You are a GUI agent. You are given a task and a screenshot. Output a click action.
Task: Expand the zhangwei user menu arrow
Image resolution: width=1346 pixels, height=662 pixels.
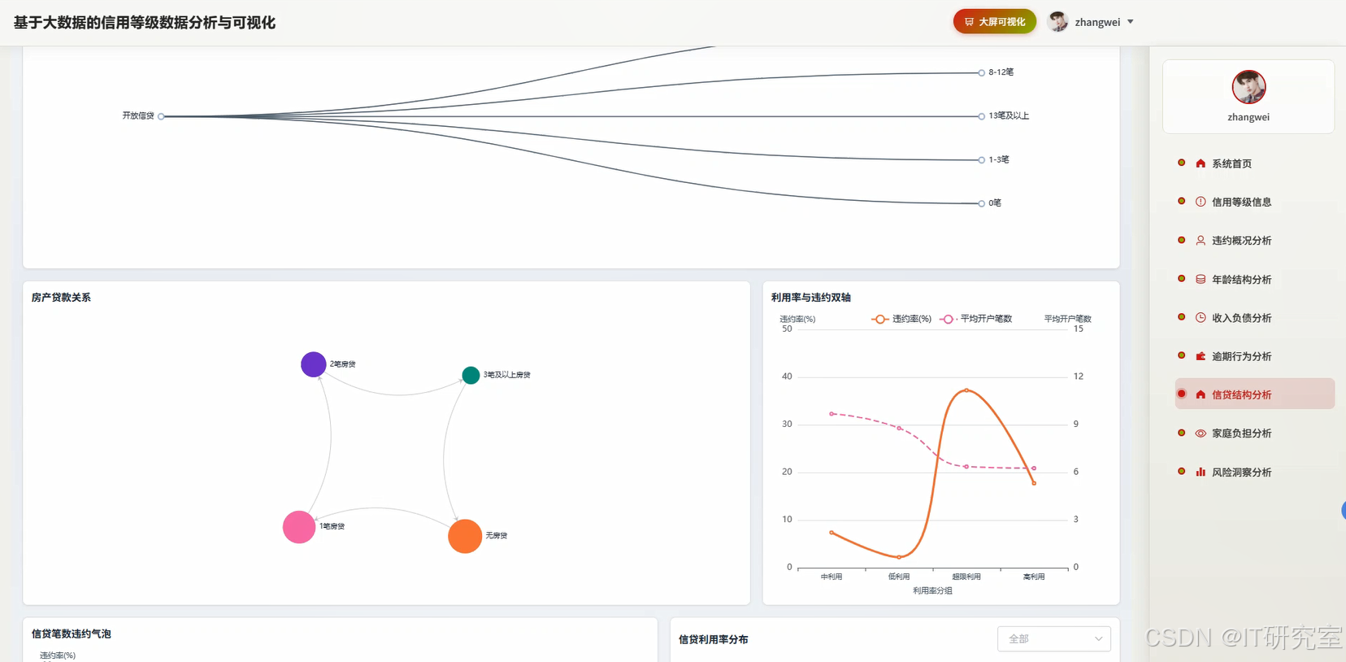pos(1130,22)
